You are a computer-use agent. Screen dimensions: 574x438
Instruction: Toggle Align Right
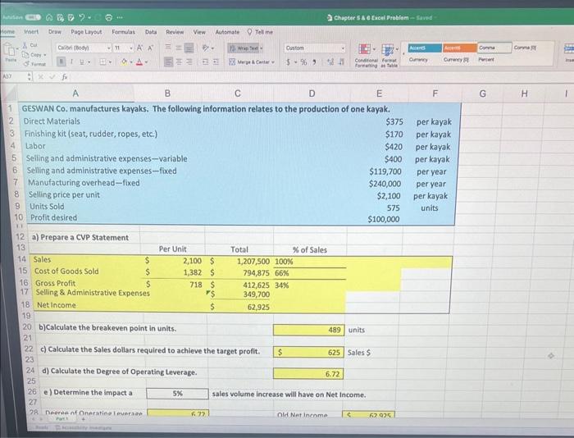pos(189,62)
